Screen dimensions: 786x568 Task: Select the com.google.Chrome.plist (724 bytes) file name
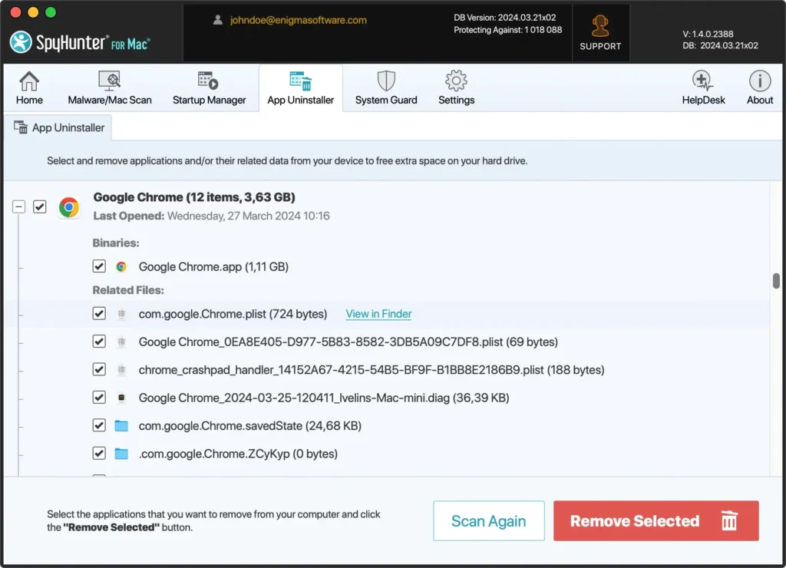[x=233, y=314]
